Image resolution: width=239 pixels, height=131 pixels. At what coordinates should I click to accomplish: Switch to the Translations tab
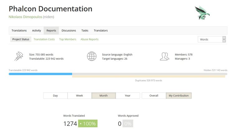point(19,30)
